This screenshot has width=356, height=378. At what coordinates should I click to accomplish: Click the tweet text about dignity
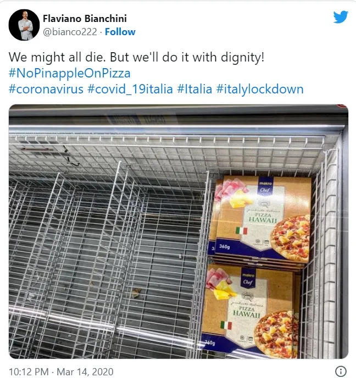136,57
